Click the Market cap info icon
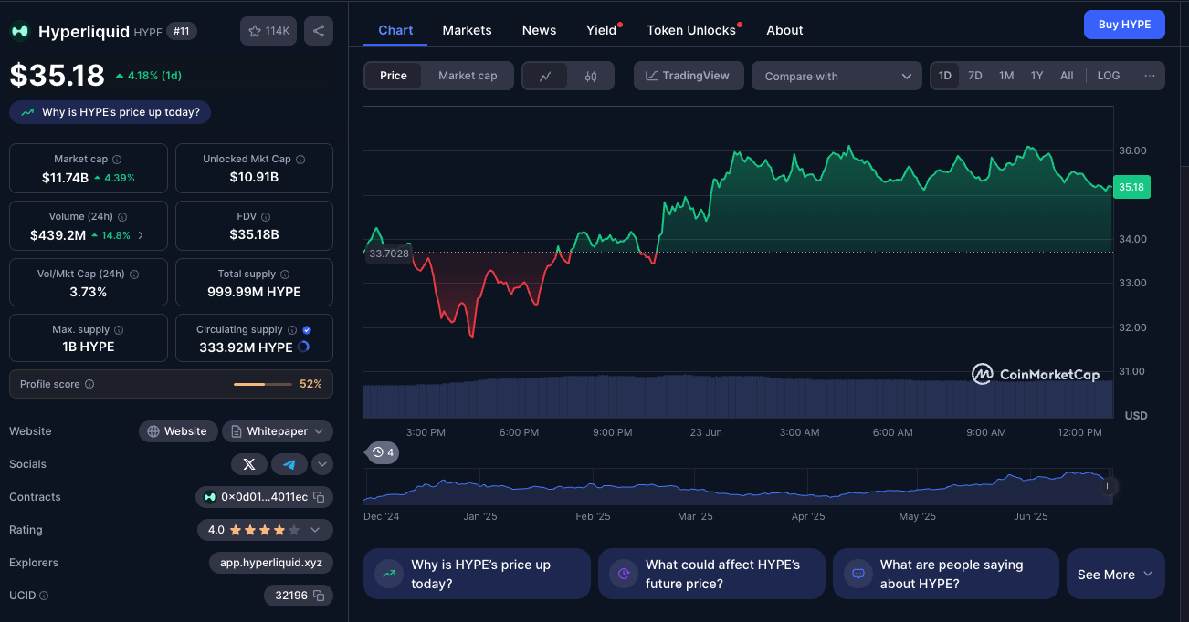The image size is (1189, 622). (117, 160)
